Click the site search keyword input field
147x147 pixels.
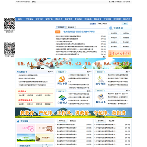click(109, 24)
